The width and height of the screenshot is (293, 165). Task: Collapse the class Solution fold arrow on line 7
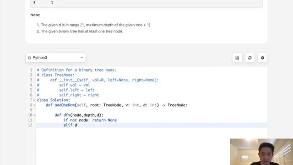pos(34,100)
